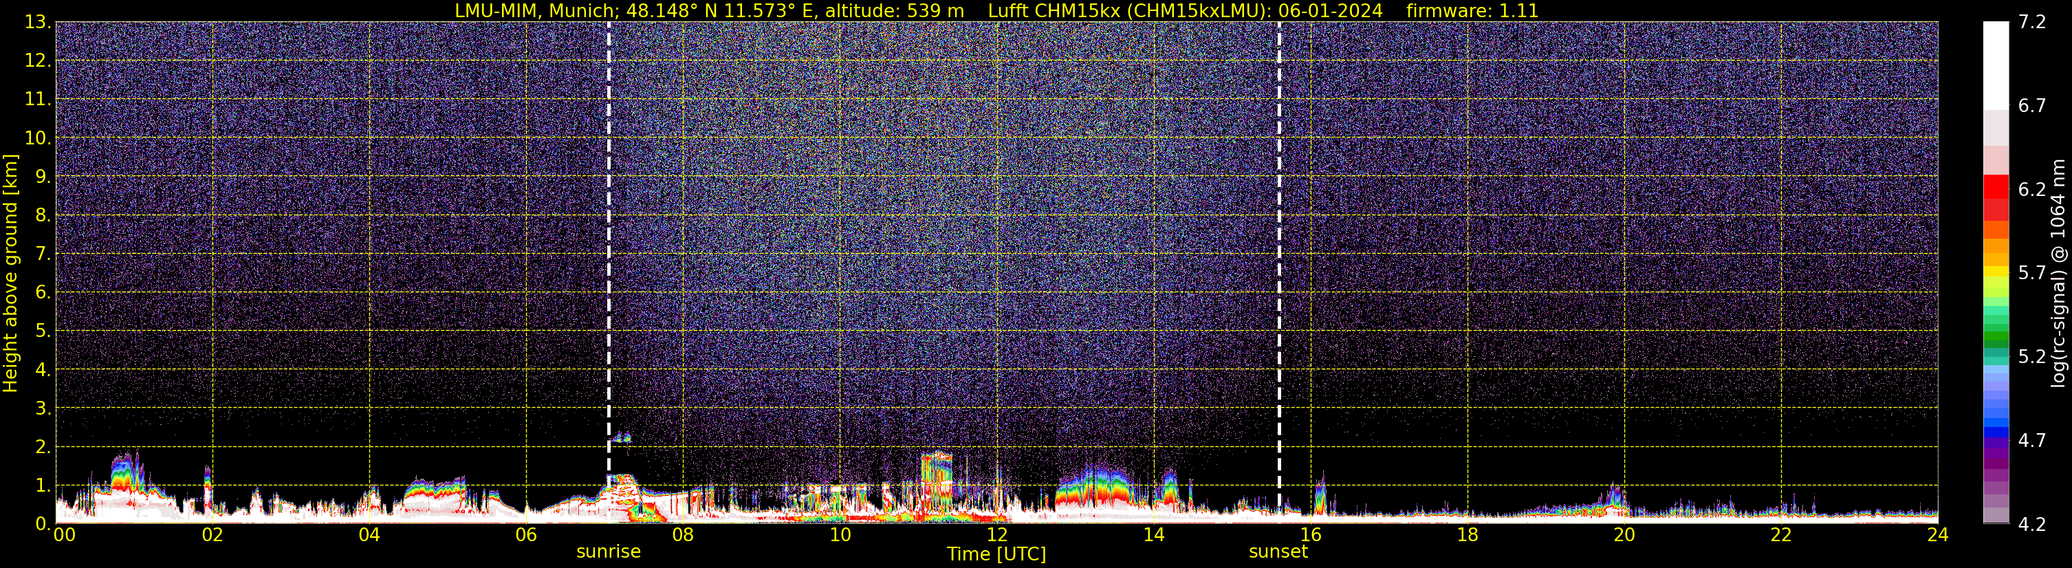
Task: Click the cloud layer near 2 km after sunrise
Action: 621,439
